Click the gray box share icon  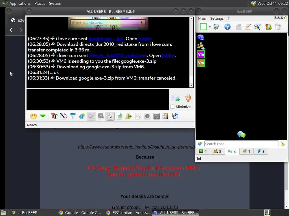(x=278, y=27)
